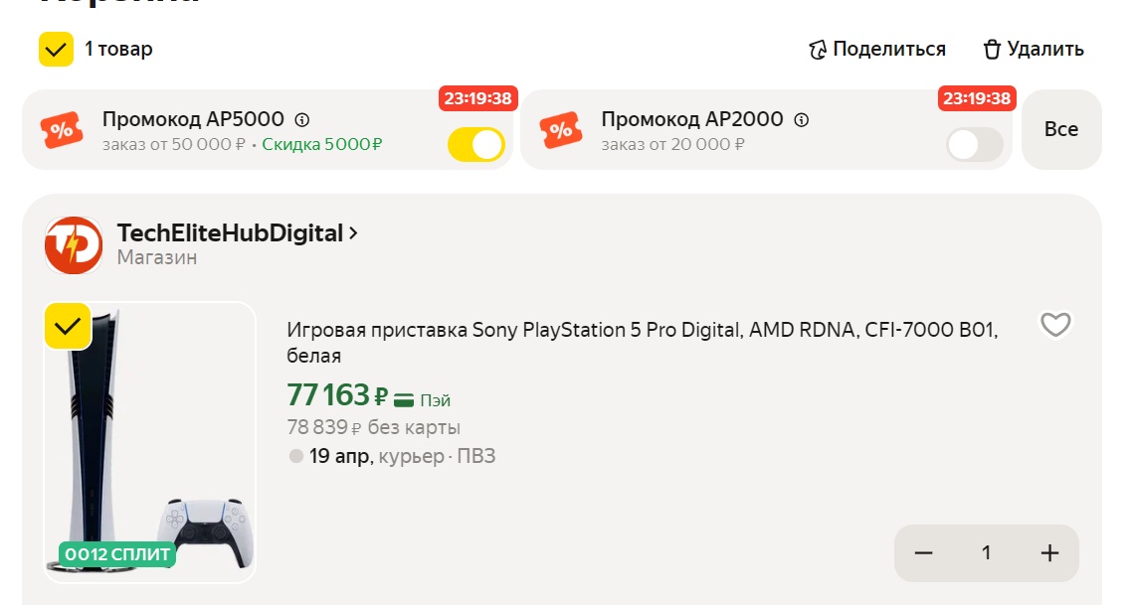Screen dimensions: 1130x605
Task: Click the AP2000 percent coupon icon
Action: [x=560, y=129]
